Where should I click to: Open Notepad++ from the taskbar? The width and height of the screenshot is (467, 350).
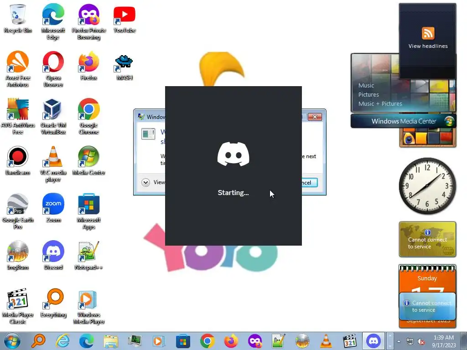click(278, 341)
